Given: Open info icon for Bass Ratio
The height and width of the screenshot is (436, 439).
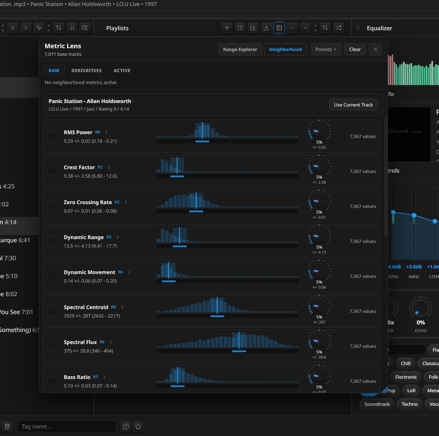Looking at the screenshot, I should click(x=104, y=377).
